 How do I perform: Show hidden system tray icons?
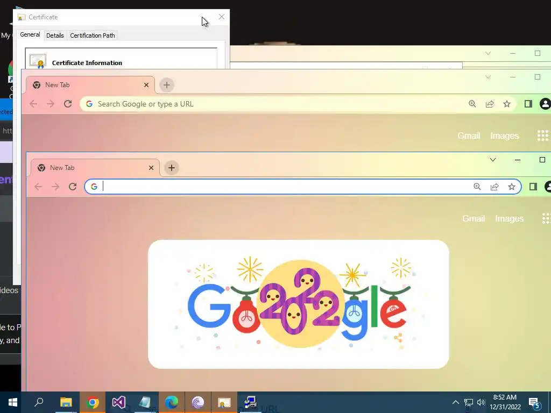coord(455,402)
